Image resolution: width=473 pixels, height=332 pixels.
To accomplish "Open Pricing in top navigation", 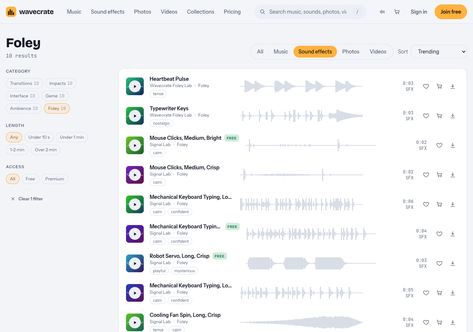I will pos(232,12).
